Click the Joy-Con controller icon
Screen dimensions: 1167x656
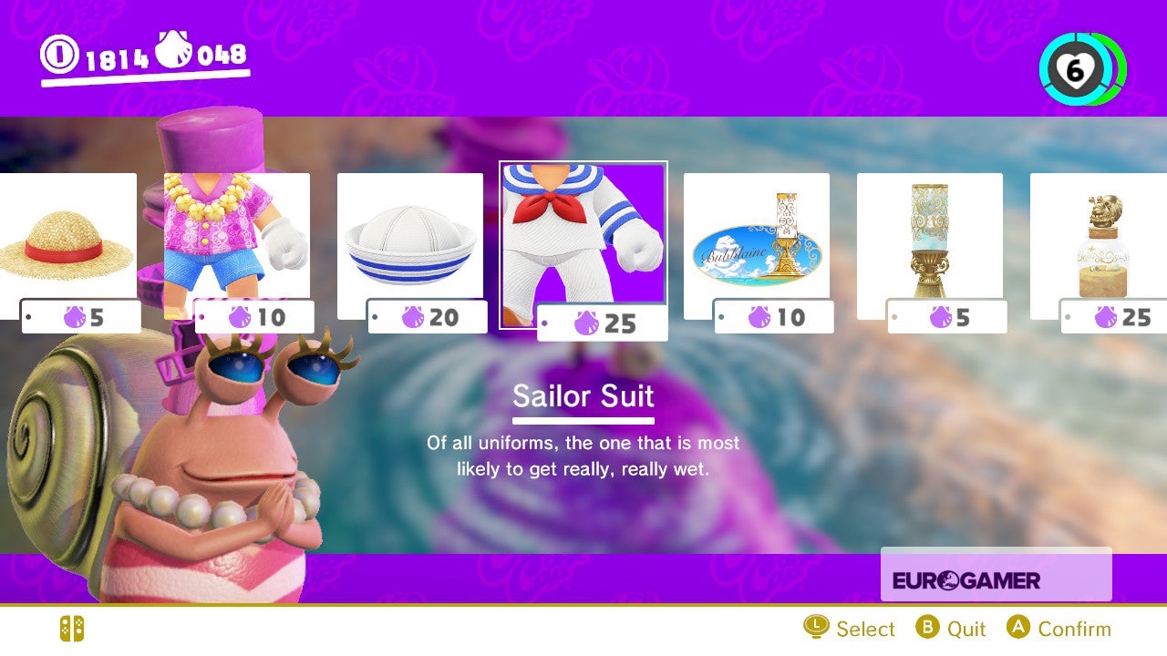click(72, 629)
